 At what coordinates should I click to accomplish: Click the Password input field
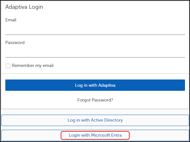tap(95, 52)
